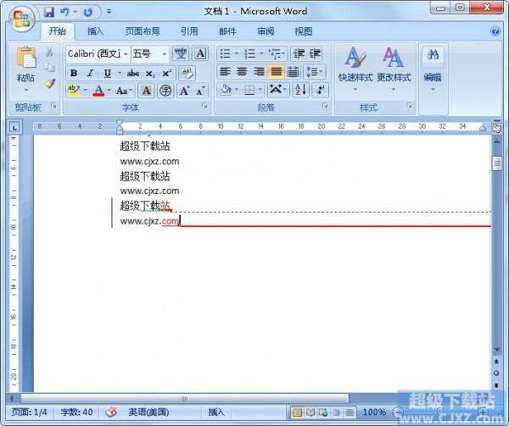509x426 pixels.
Task: Open Asian layout options
Action: 277,90
